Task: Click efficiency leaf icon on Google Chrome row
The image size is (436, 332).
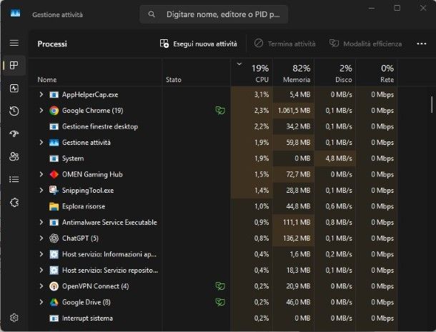Action: pyautogui.click(x=220, y=111)
